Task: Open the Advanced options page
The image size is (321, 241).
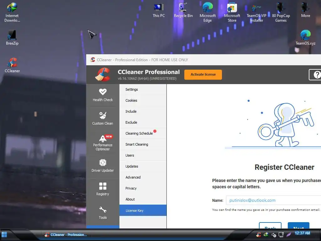Action: [x=143, y=177]
